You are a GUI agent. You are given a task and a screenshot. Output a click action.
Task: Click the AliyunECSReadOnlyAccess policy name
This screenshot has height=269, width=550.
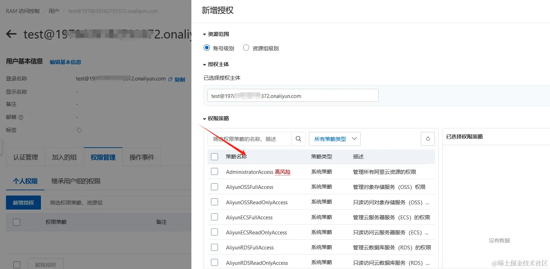(x=256, y=232)
